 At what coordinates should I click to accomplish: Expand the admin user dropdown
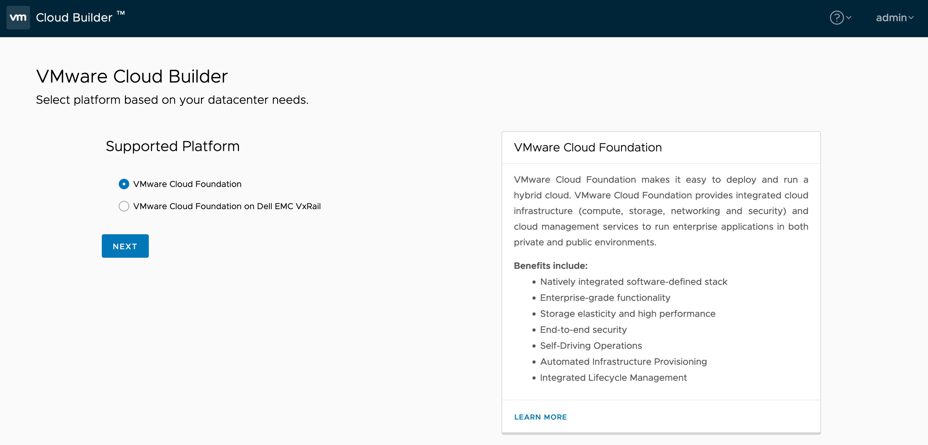coord(894,17)
